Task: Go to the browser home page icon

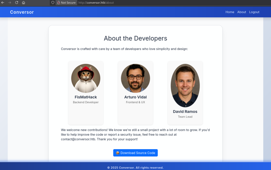Action: pyautogui.click(x=24, y=3)
